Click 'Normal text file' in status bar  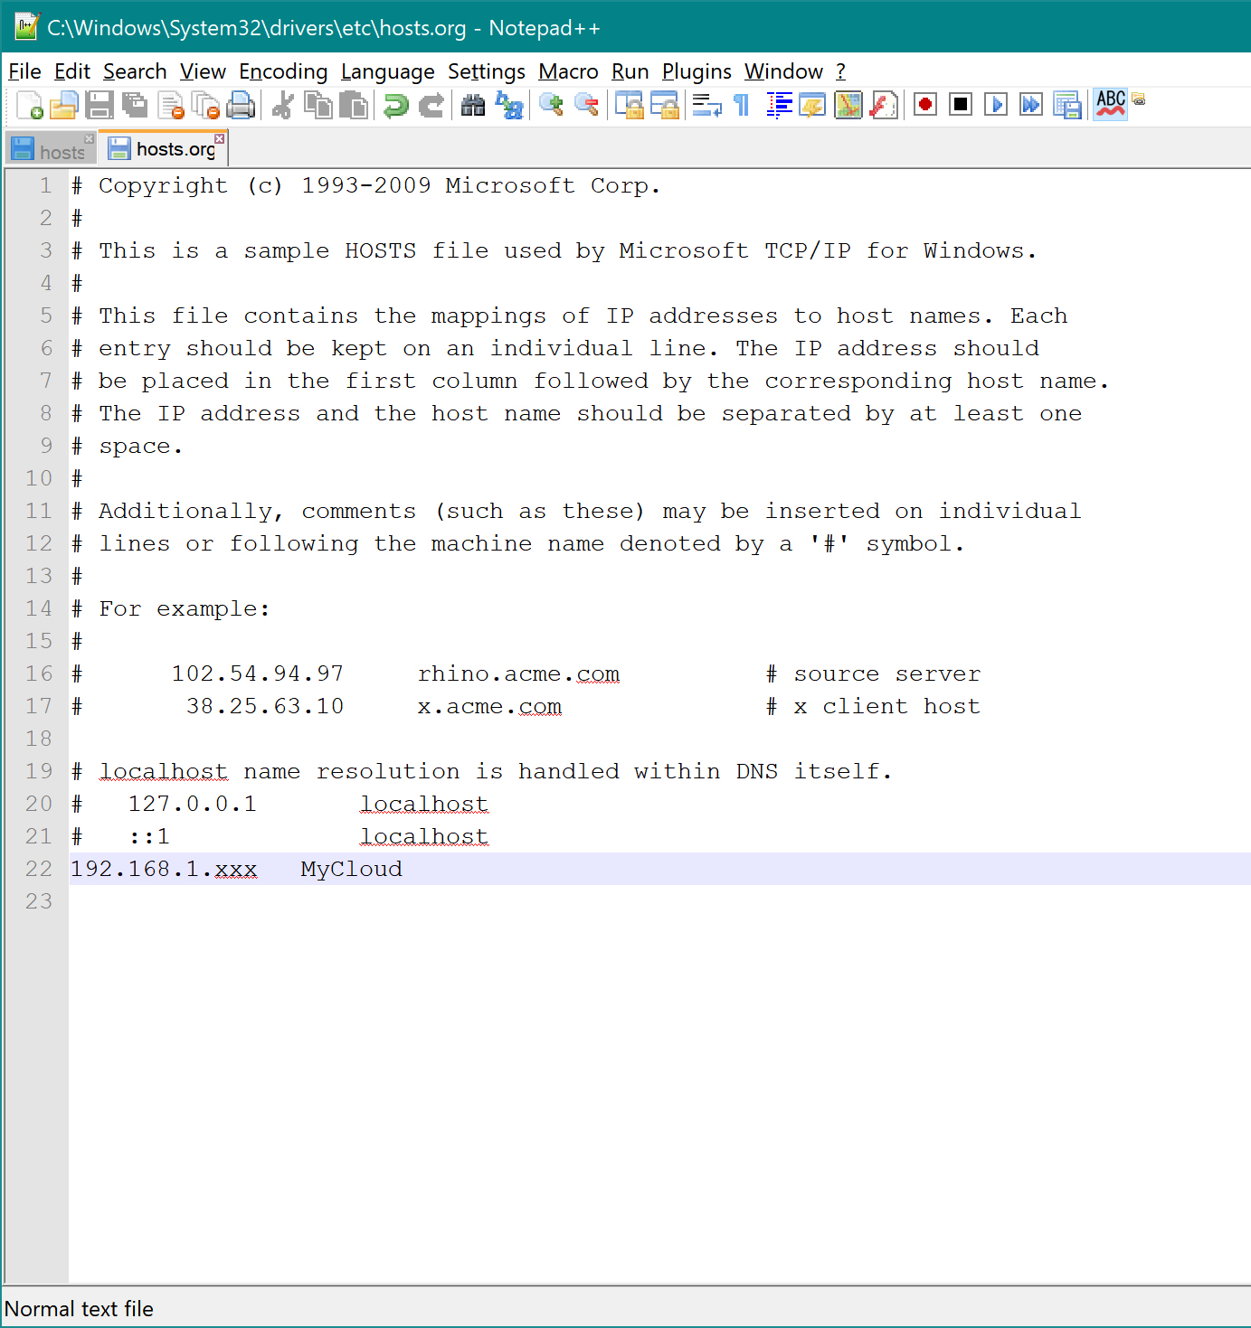click(79, 1309)
